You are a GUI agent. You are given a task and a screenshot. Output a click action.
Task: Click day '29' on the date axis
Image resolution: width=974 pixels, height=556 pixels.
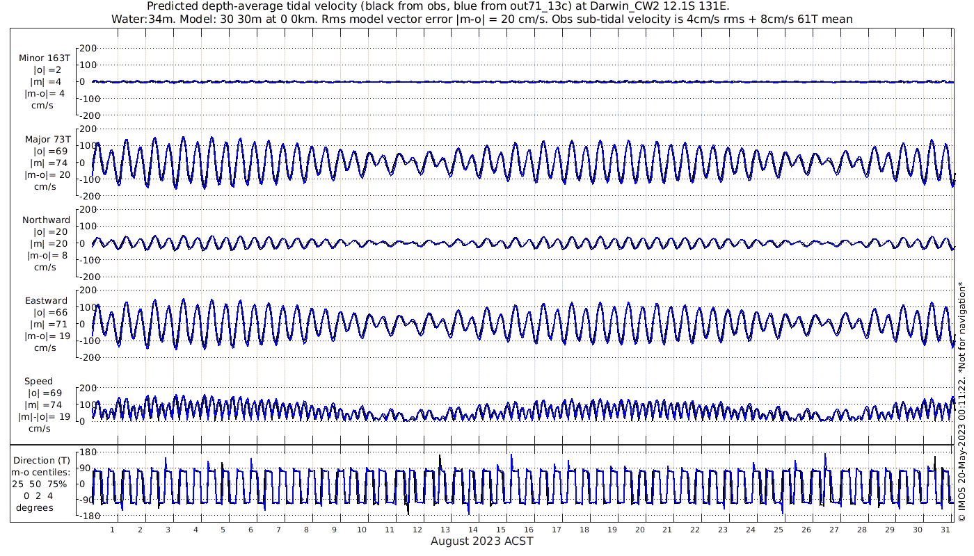tap(889, 530)
